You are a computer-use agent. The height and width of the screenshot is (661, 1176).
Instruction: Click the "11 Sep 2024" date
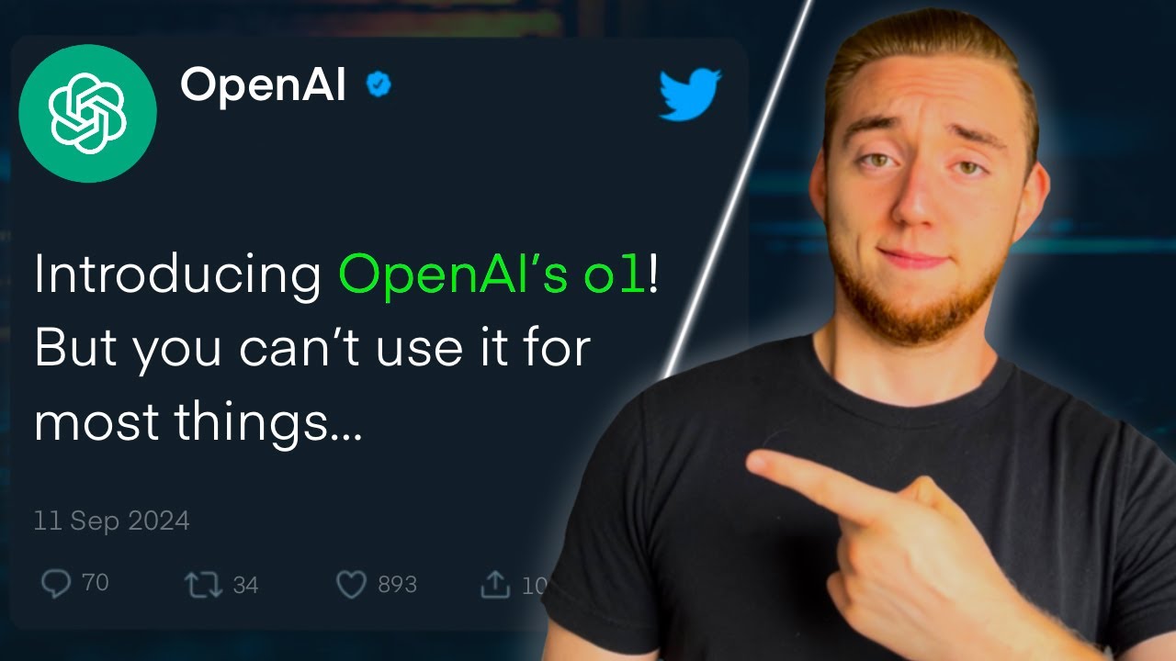point(111,521)
